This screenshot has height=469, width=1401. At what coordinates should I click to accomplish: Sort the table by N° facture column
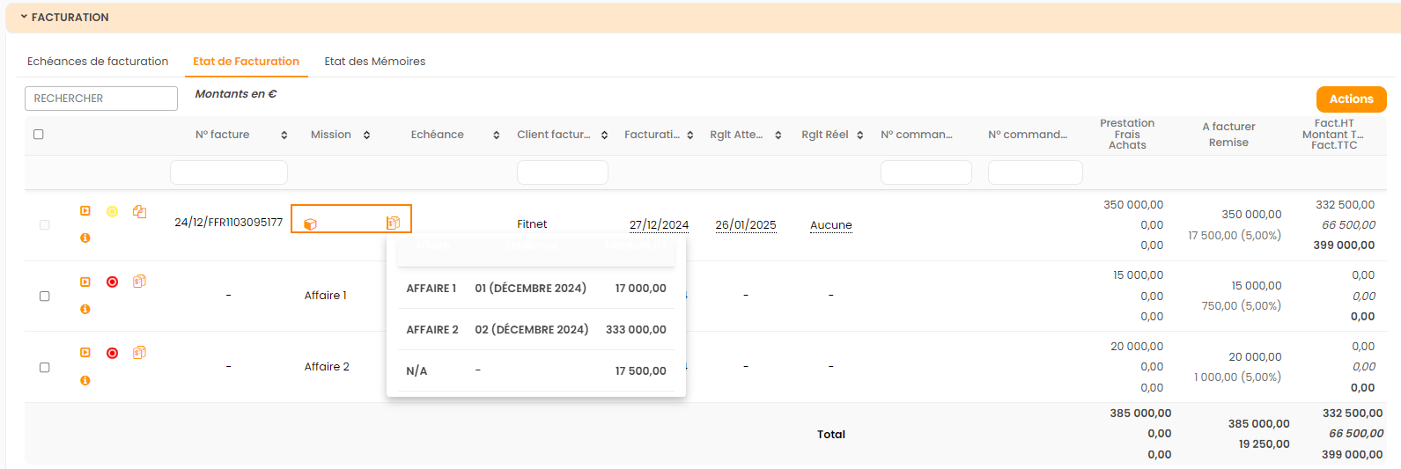click(x=284, y=136)
